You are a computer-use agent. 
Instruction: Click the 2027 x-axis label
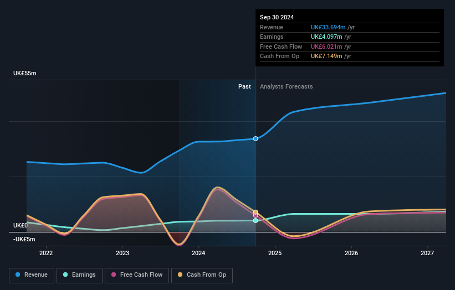[x=427, y=253]
